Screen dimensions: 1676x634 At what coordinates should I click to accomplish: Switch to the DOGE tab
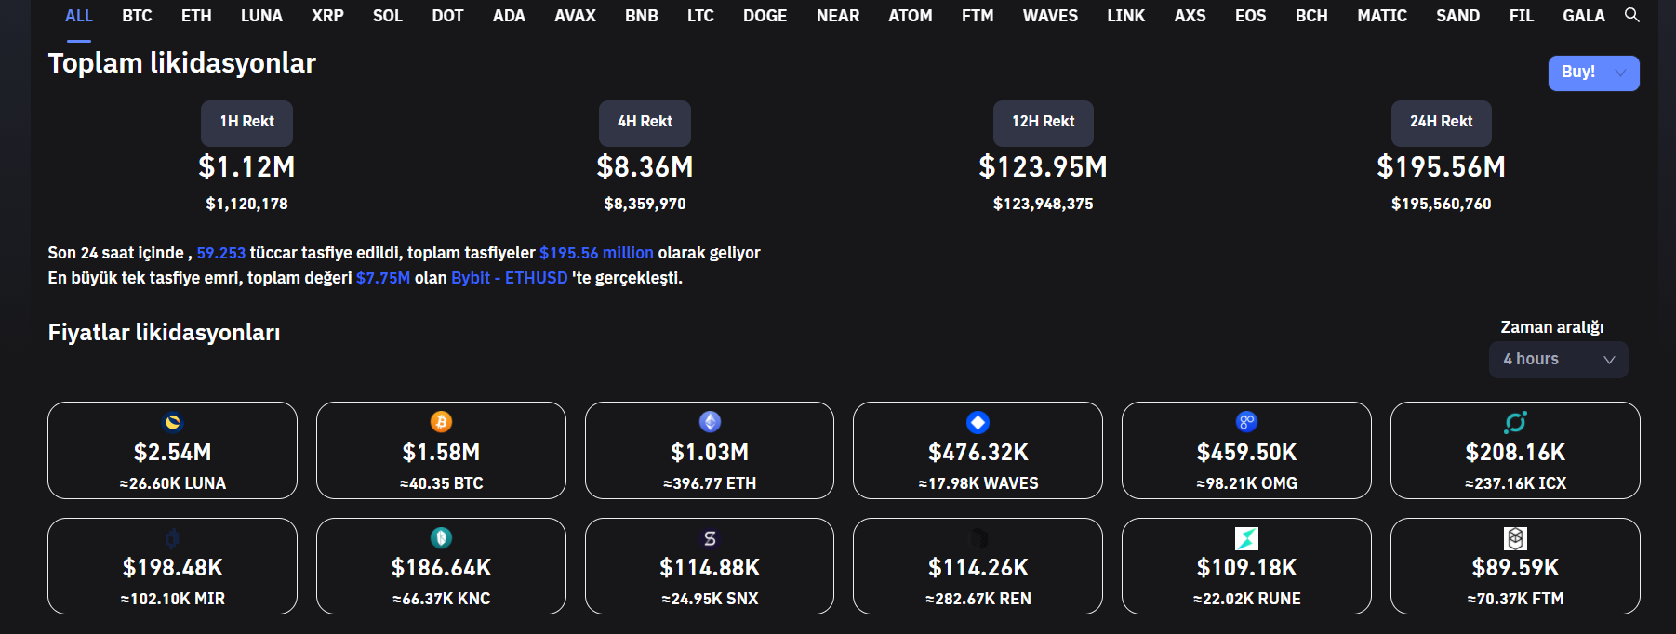tap(765, 16)
